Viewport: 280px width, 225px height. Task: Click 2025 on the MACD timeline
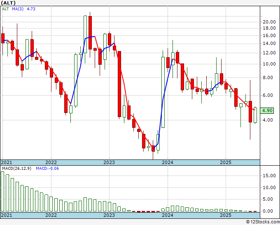pos(226,215)
